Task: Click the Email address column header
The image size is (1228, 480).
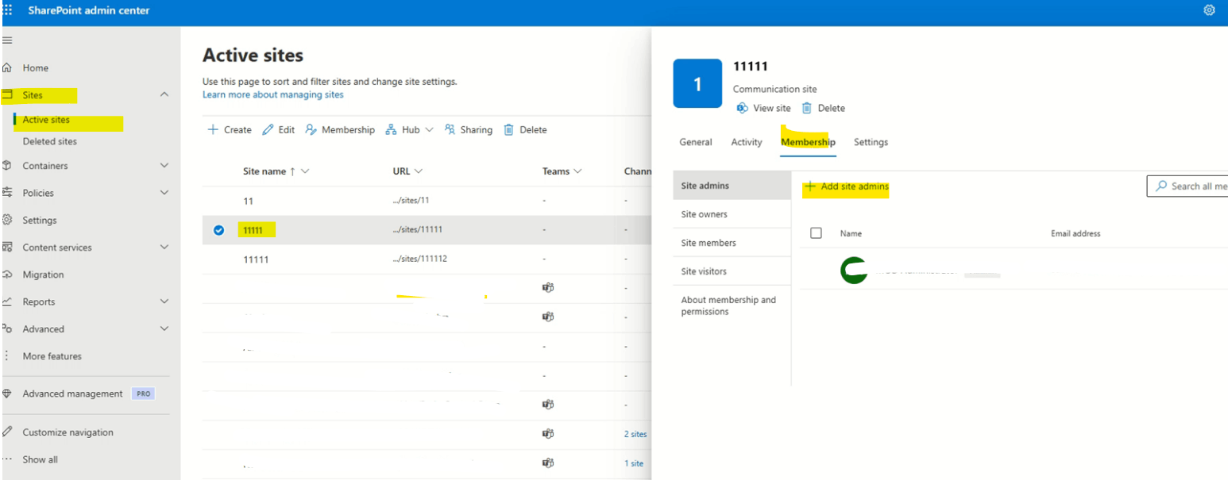Action: pos(1075,233)
